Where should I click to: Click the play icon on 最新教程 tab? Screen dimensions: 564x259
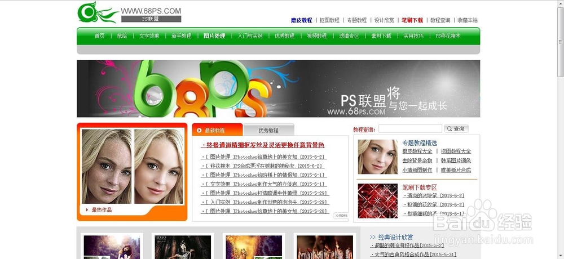tap(199, 131)
